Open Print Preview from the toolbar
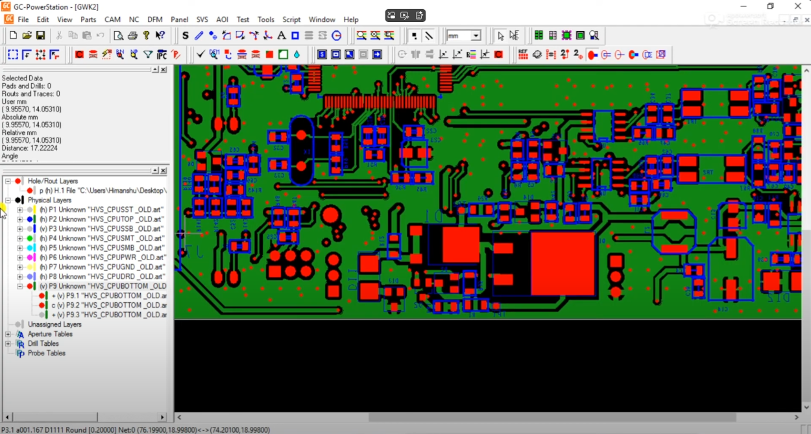This screenshot has height=434, width=811. [120, 36]
